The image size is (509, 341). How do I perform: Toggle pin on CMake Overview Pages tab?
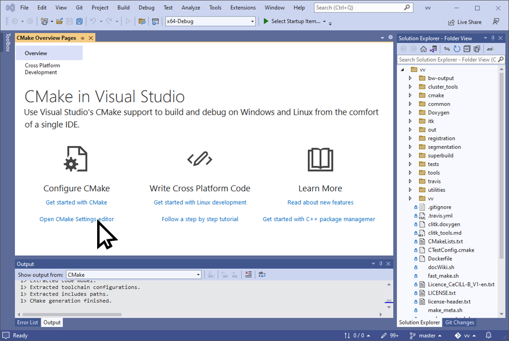pyautogui.click(x=83, y=38)
